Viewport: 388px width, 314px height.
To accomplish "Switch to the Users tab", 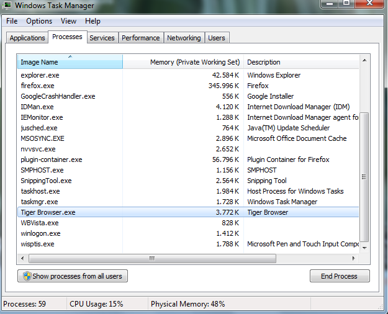I will (x=217, y=38).
